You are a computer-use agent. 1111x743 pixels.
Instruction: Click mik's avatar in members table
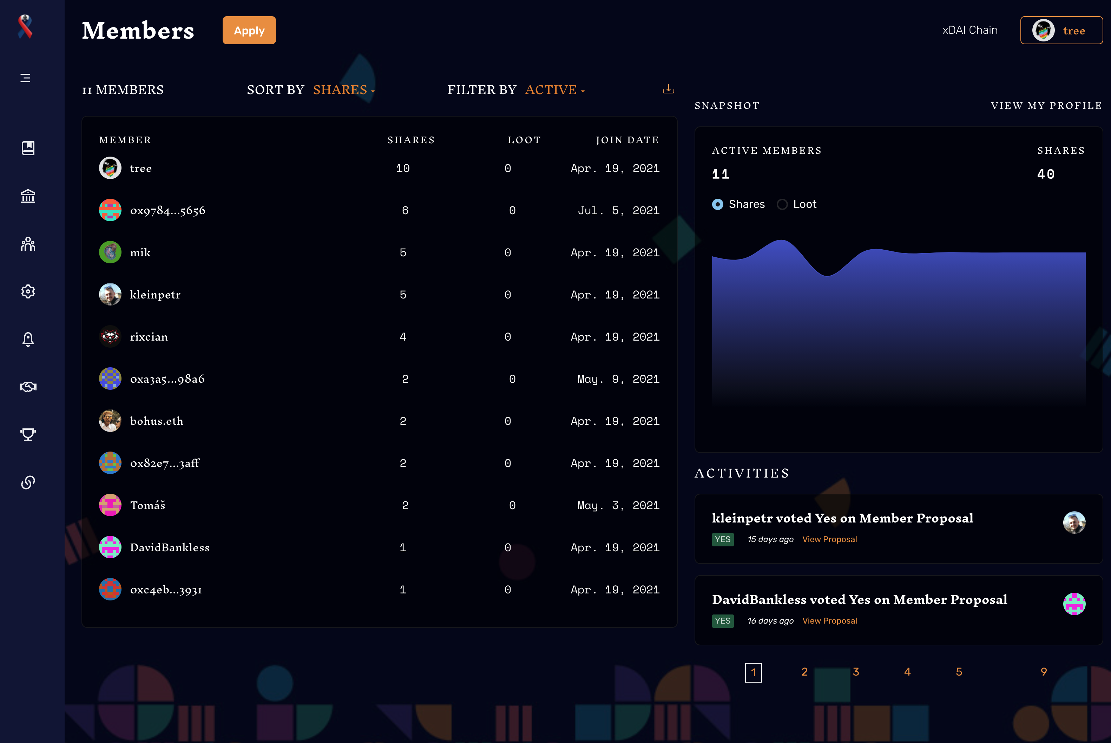(110, 252)
